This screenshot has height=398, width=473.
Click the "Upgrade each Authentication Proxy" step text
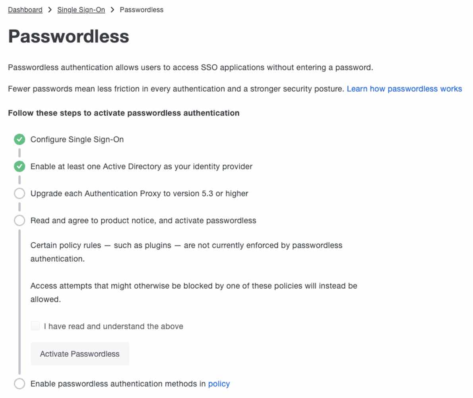pyautogui.click(x=139, y=193)
